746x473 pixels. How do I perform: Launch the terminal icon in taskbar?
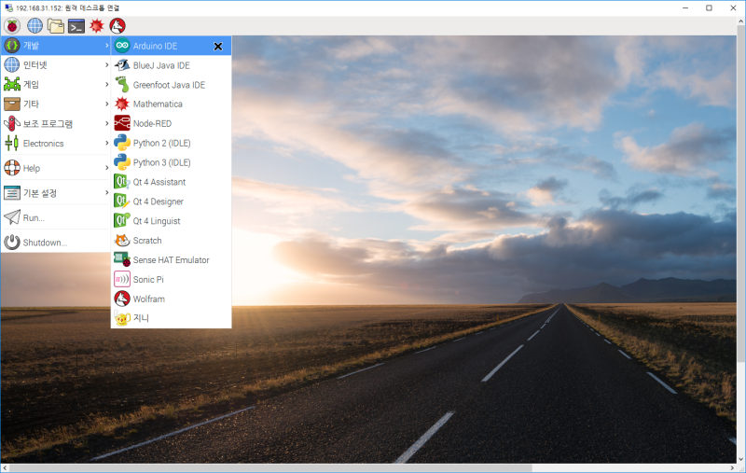[76, 26]
